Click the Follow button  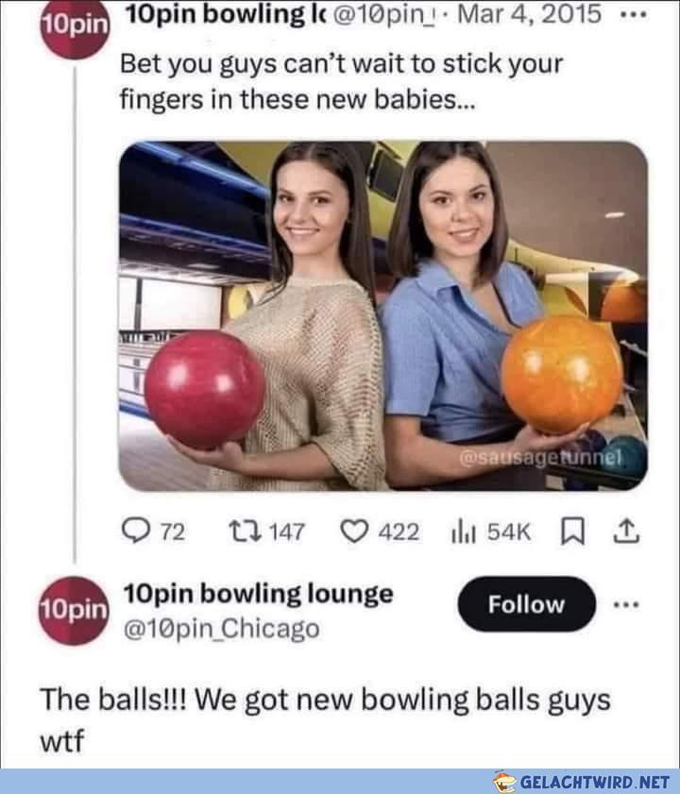526,604
